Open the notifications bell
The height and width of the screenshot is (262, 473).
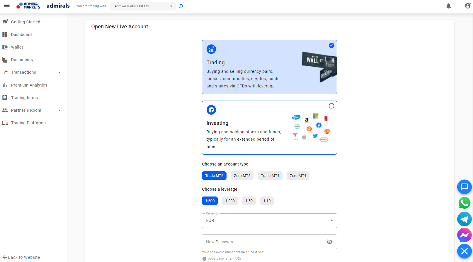click(449, 6)
